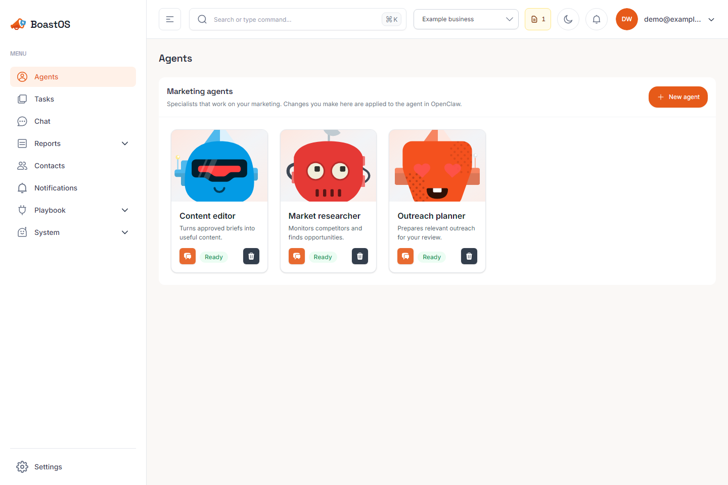Click the System smiley icon
This screenshot has width=728, height=485.
[x=22, y=232]
